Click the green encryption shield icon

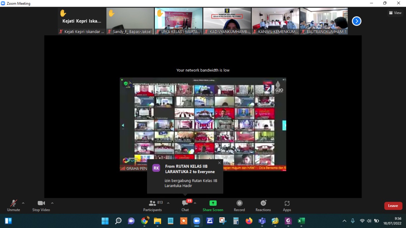[126, 83]
